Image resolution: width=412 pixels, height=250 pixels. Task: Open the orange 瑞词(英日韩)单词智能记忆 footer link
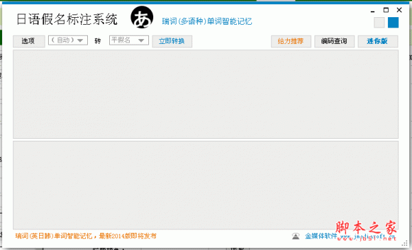coord(86,236)
